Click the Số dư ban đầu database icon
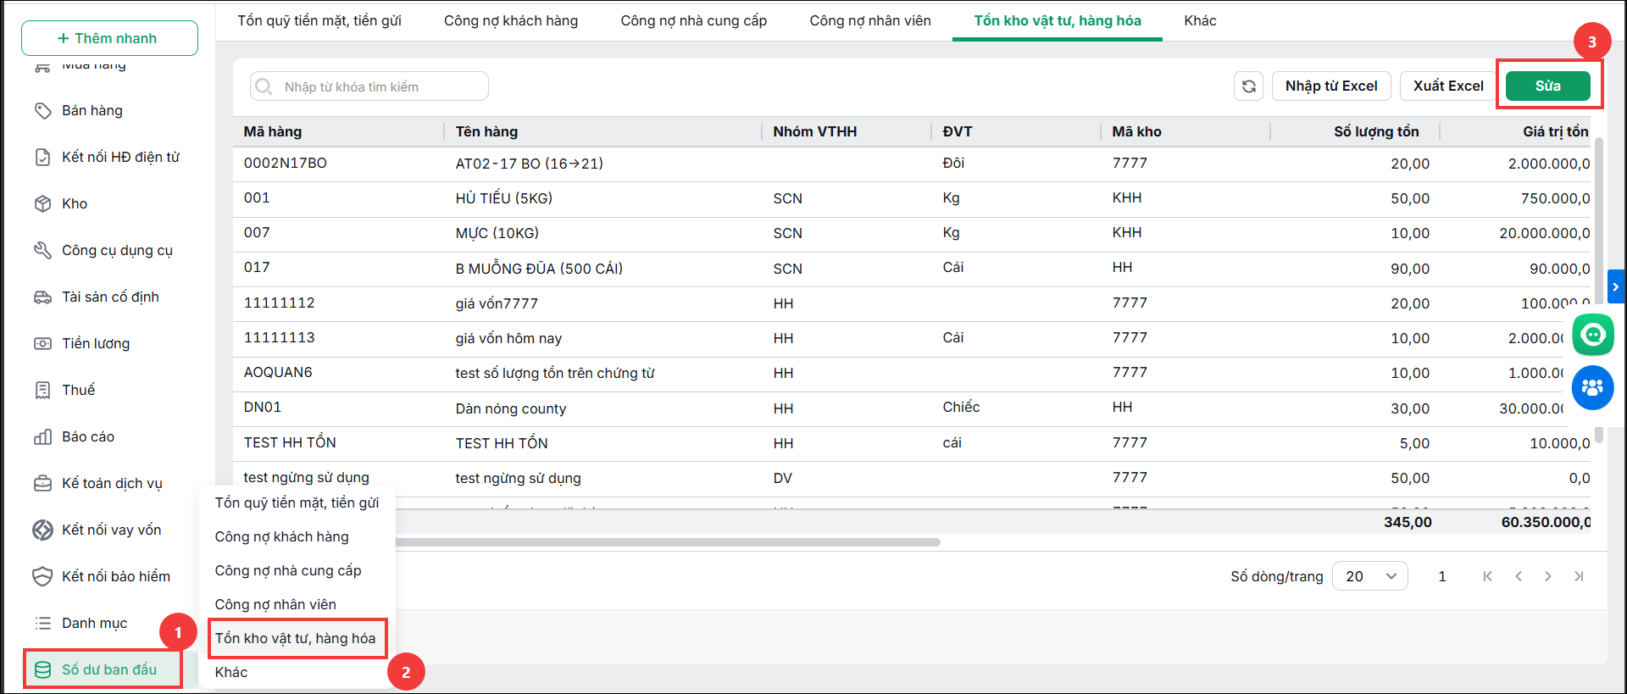Image resolution: width=1627 pixels, height=694 pixels. point(42,670)
